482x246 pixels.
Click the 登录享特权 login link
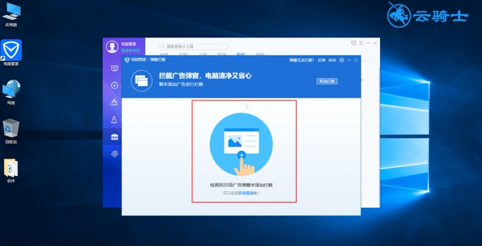coord(130,51)
